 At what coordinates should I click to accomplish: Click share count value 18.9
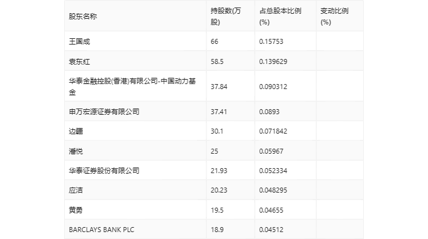pos(217,230)
